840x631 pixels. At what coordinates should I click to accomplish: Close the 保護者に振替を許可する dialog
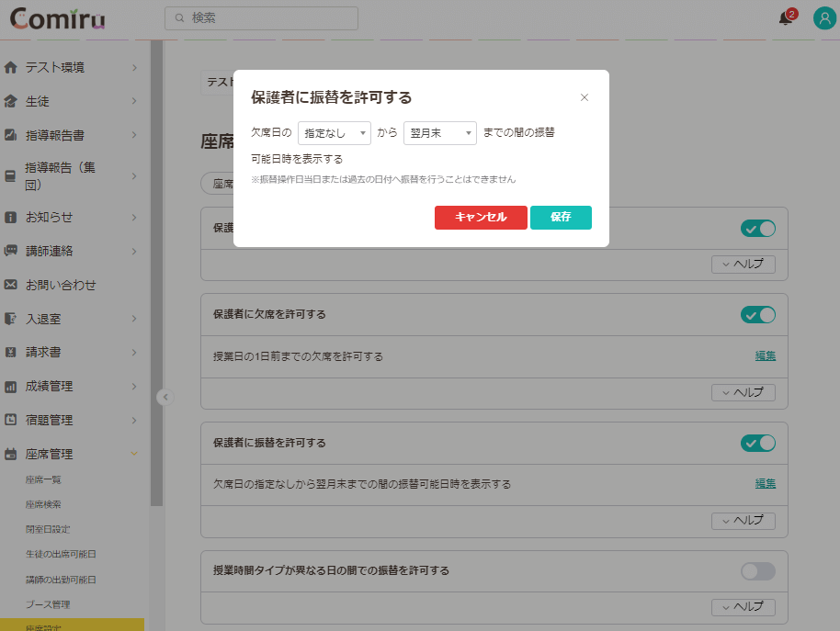pyautogui.click(x=585, y=97)
